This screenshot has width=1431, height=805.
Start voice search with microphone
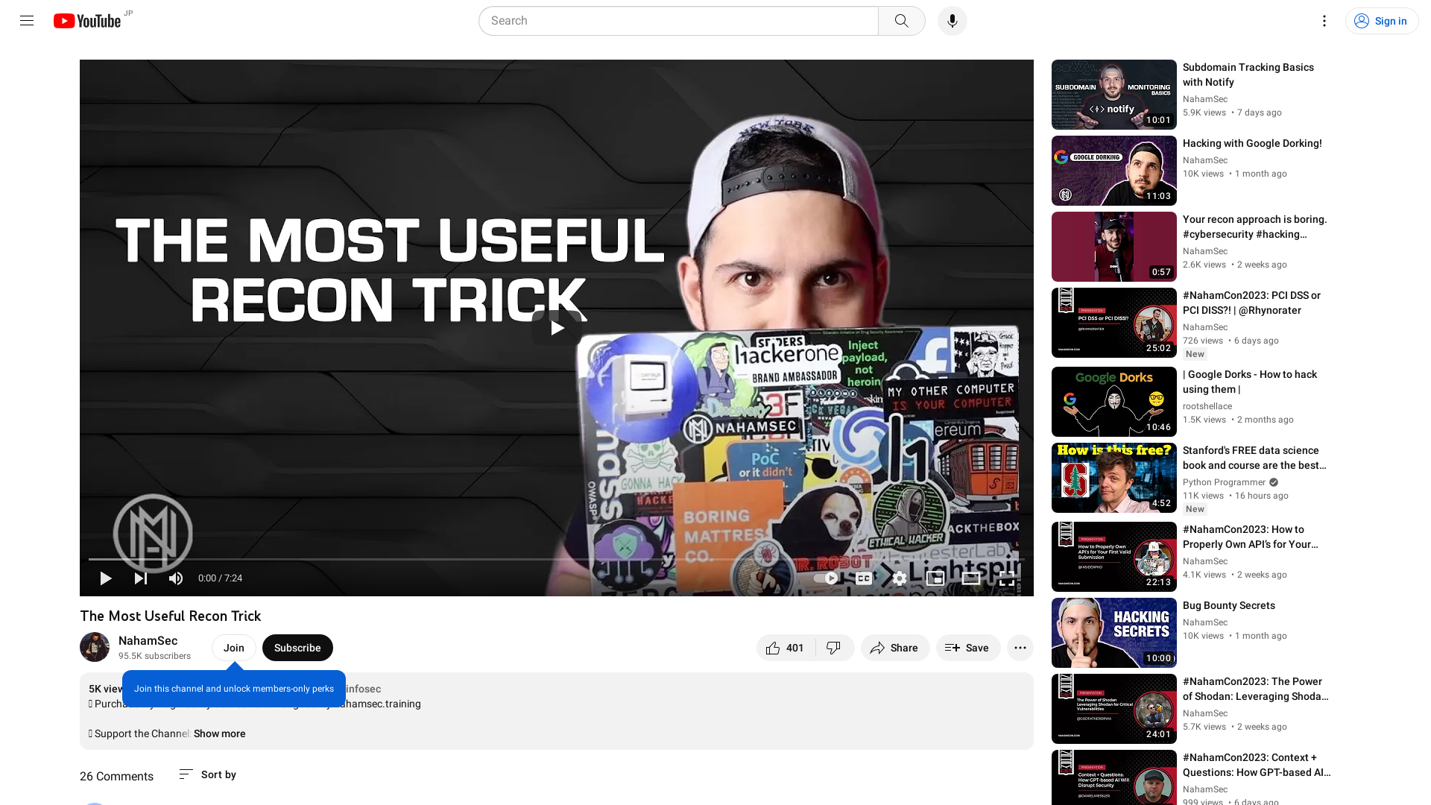tap(952, 21)
